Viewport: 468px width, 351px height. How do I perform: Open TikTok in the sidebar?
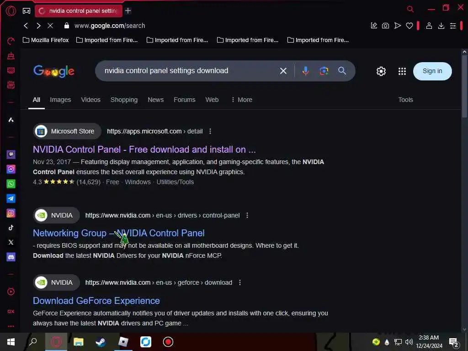point(11,228)
